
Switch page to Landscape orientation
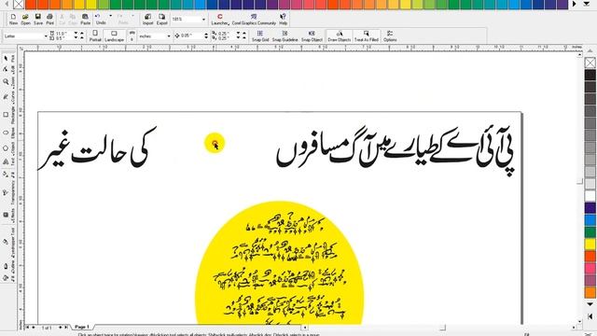(114, 36)
